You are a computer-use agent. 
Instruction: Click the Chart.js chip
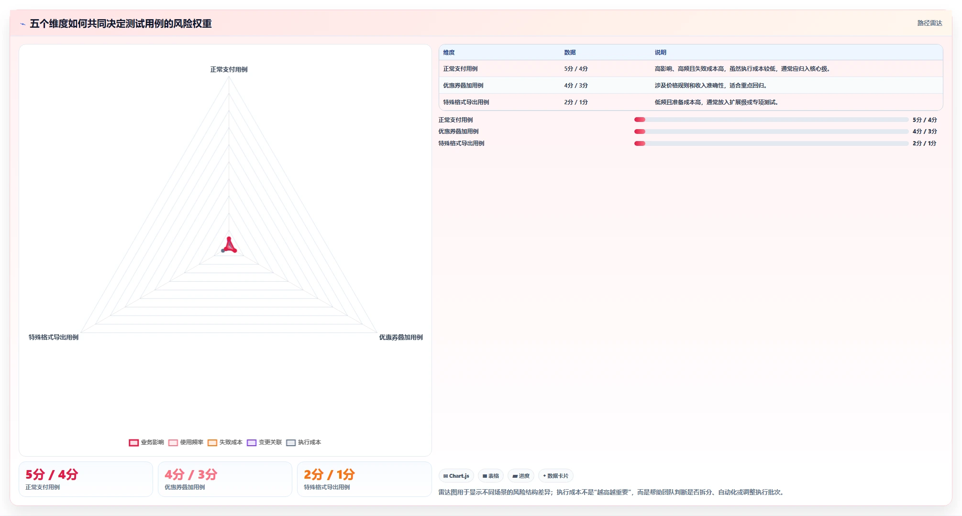[x=456, y=476]
